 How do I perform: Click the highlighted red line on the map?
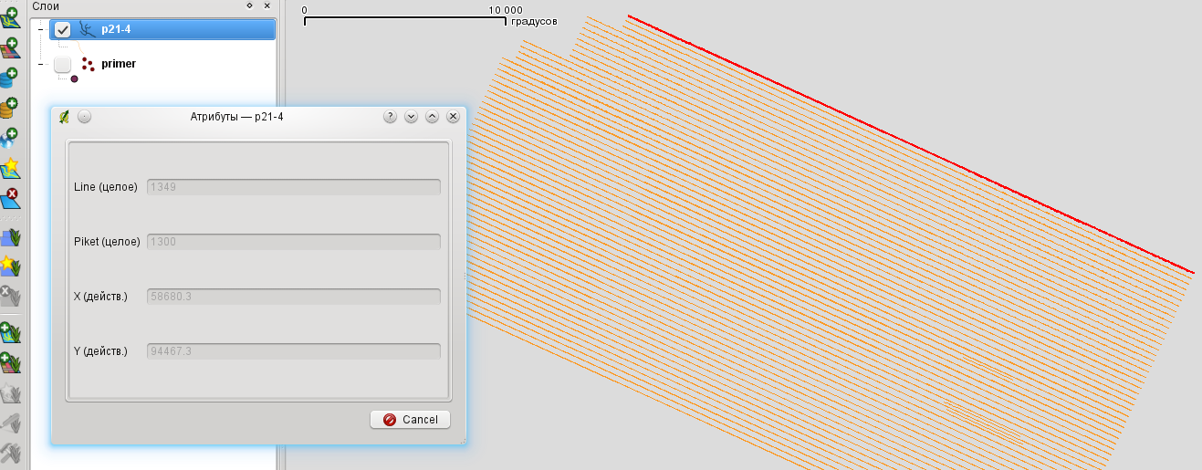tap(911, 143)
